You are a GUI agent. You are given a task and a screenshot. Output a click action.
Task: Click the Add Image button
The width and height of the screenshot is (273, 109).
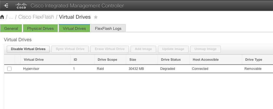[x=143, y=49]
